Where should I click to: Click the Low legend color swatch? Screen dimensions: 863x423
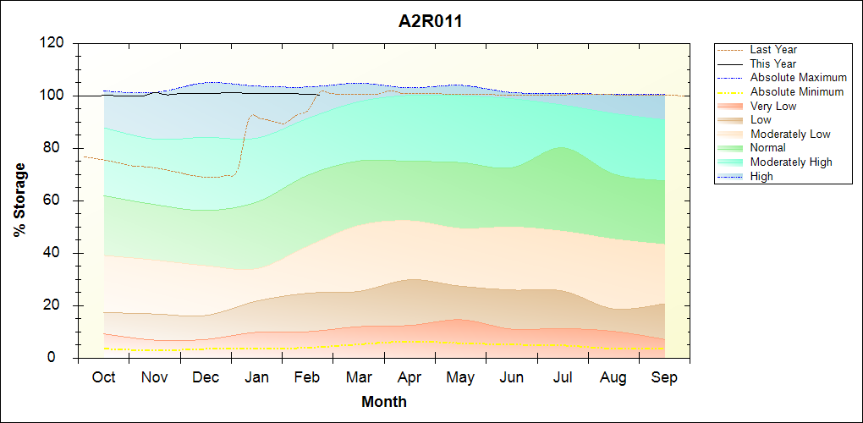(731, 120)
